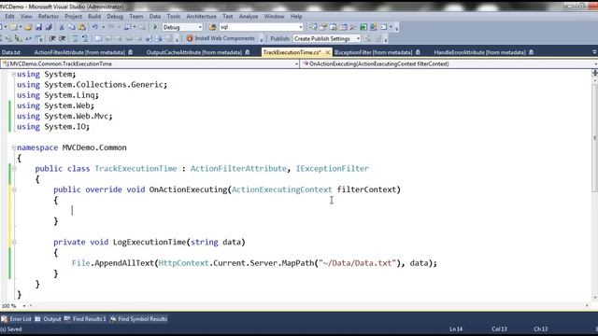Undo the last action with toolbar icon

point(95,27)
